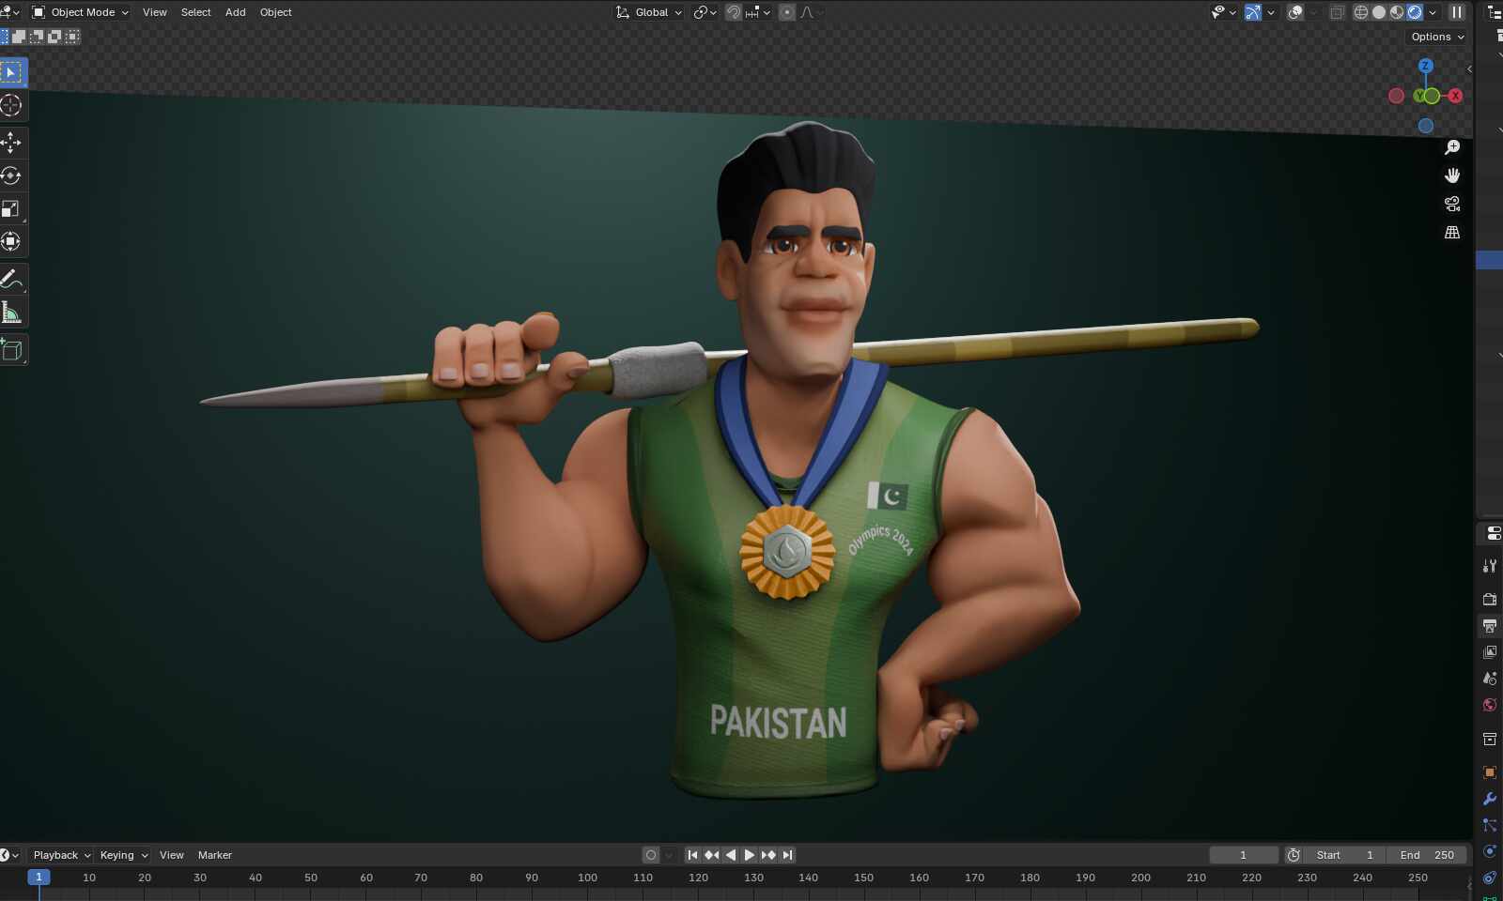Select the Add Cube tool
Image resolution: width=1503 pixels, height=901 pixels.
(11, 350)
